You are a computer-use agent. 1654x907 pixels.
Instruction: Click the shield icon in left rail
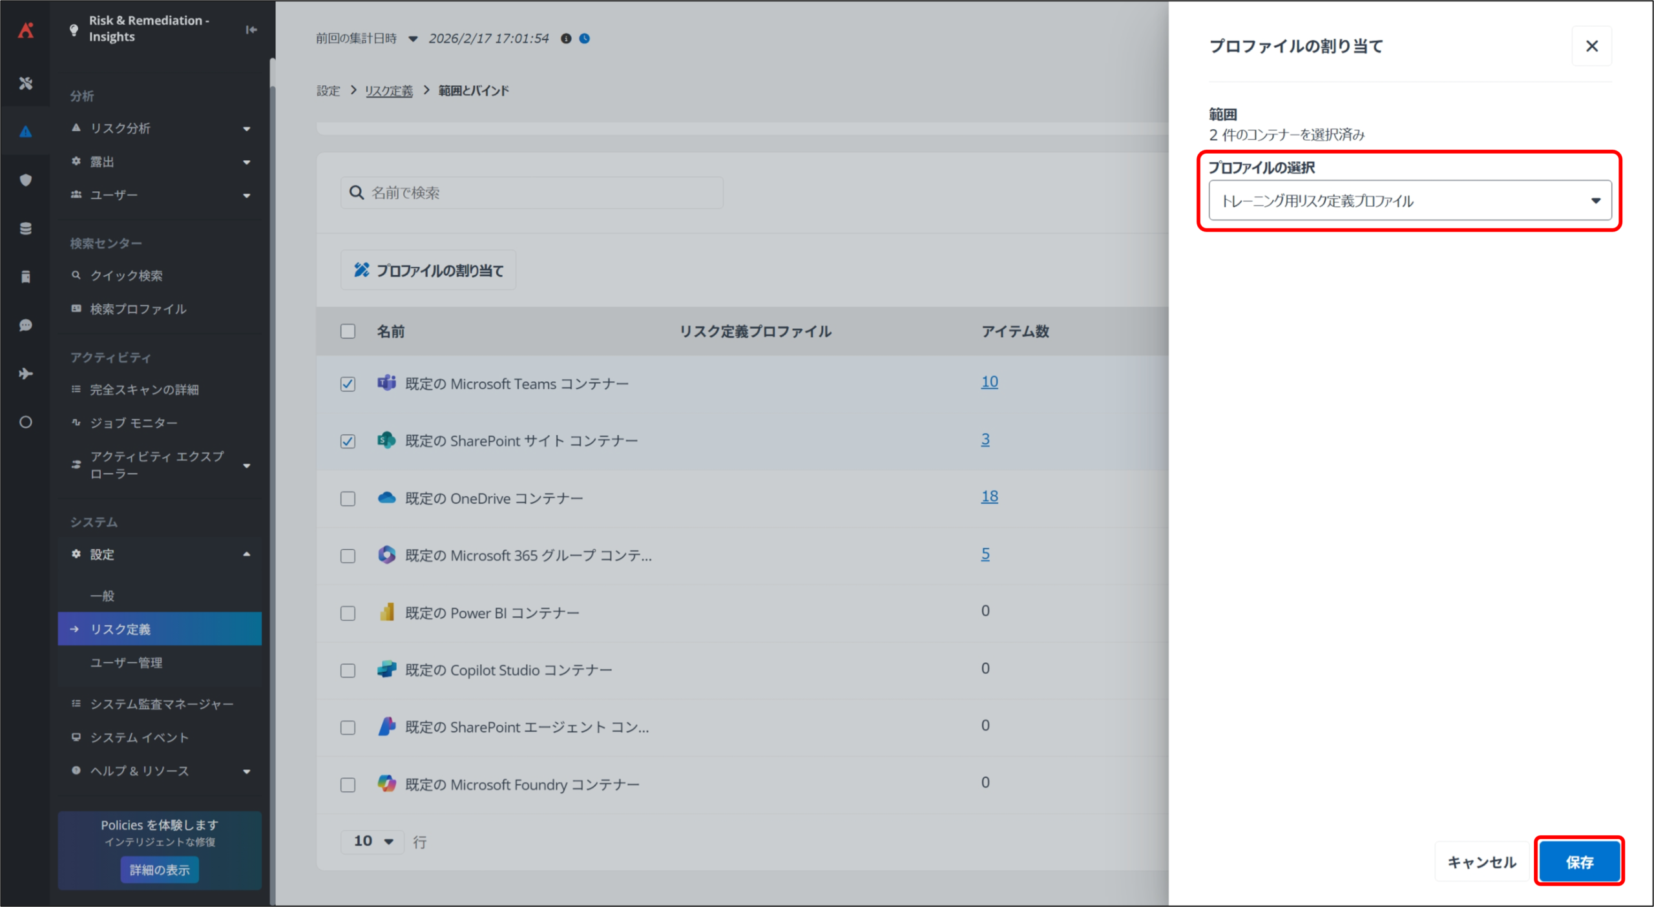[26, 180]
